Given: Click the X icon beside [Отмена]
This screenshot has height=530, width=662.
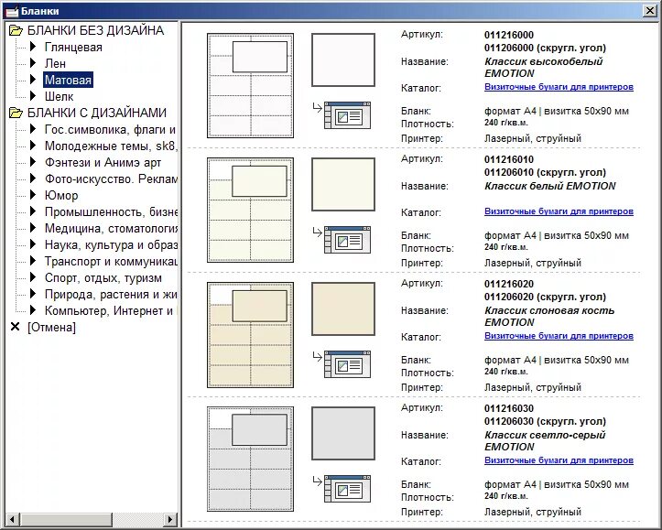Looking at the screenshot, I should pos(16,327).
